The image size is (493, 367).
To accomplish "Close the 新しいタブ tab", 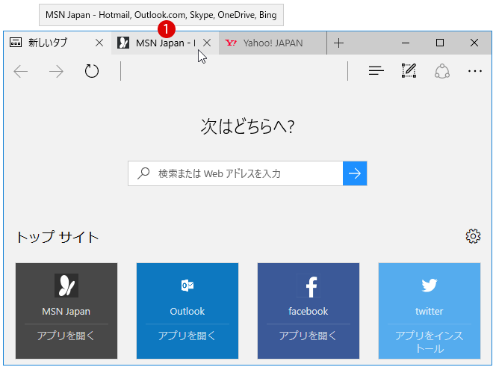I will [x=99, y=43].
